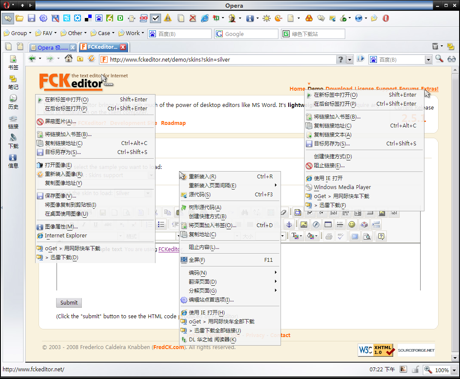The image size is (460, 379).
Task: Click the reload page icon
Action: [92, 59]
